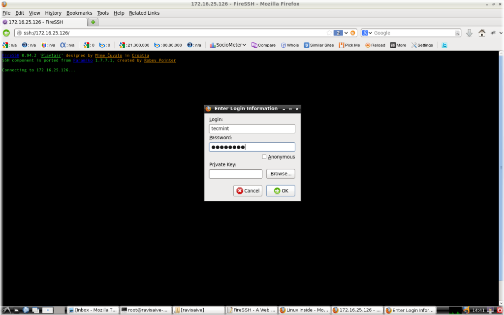This screenshot has height=315, width=504.
Task: Click the last n/a rank icon before SocioMeter
Action: click(194, 45)
